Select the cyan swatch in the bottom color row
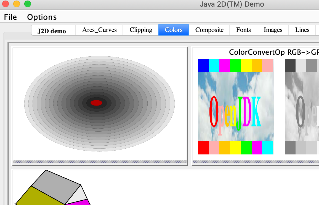This screenshot has height=205, width=319. tap(267, 148)
